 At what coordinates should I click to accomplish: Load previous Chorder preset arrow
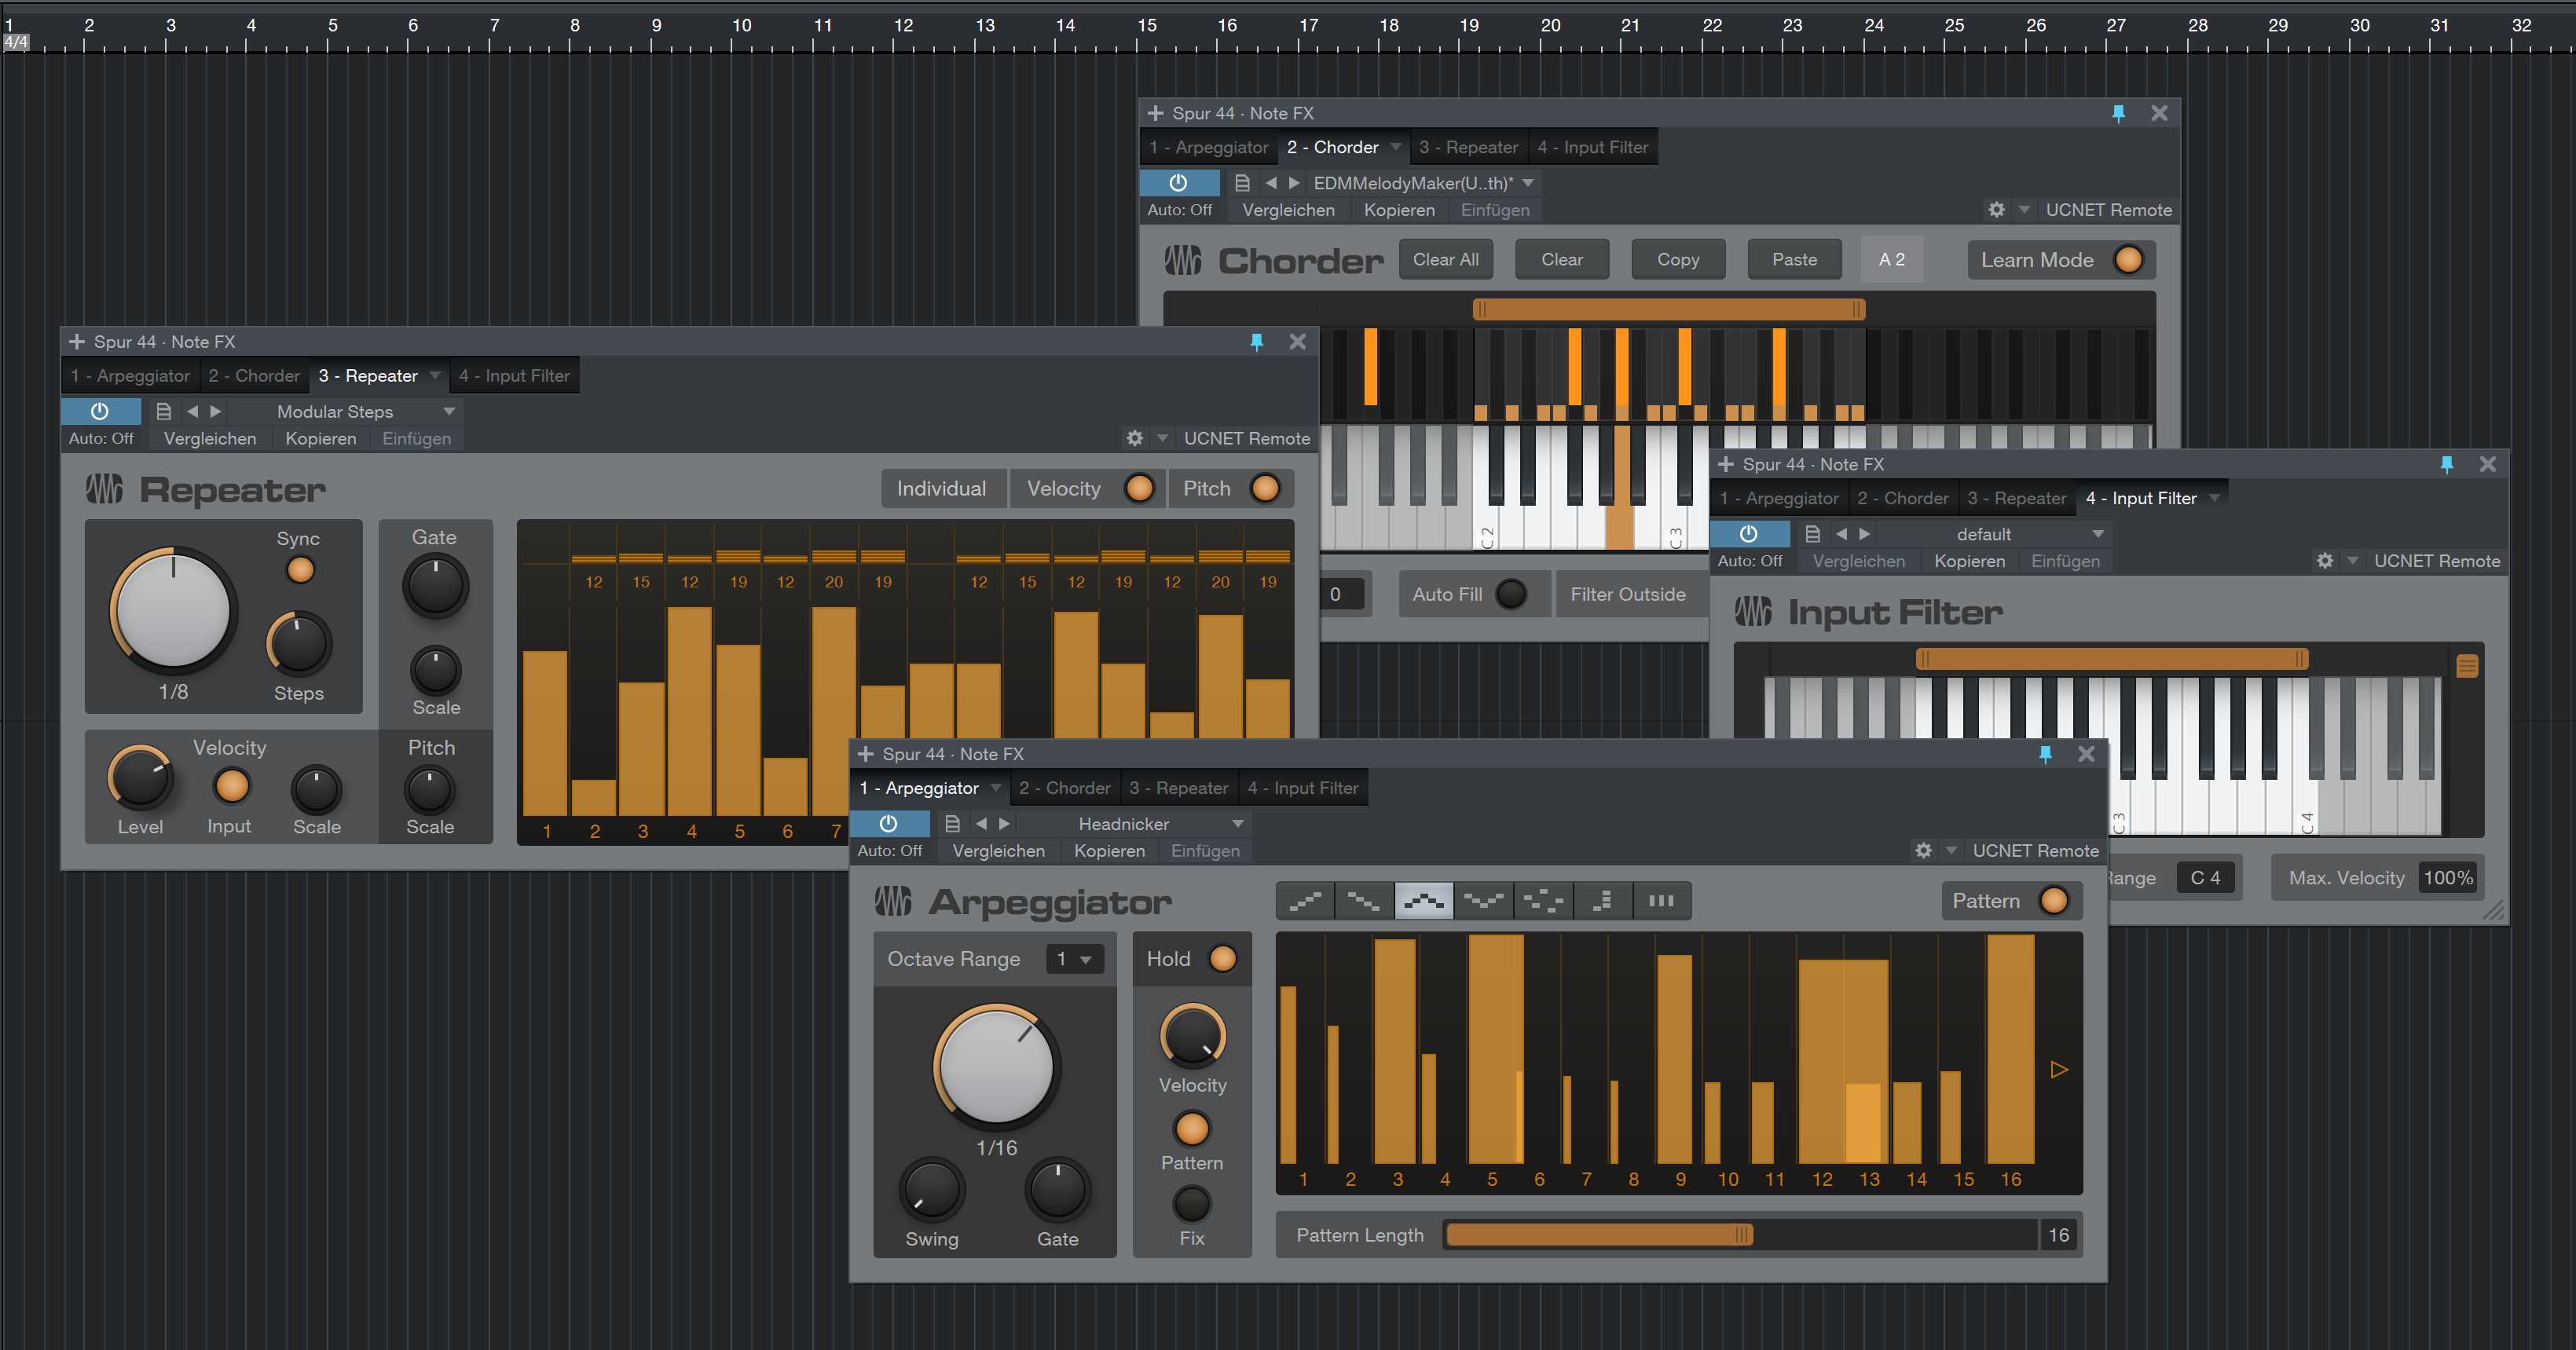point(1271,183)
